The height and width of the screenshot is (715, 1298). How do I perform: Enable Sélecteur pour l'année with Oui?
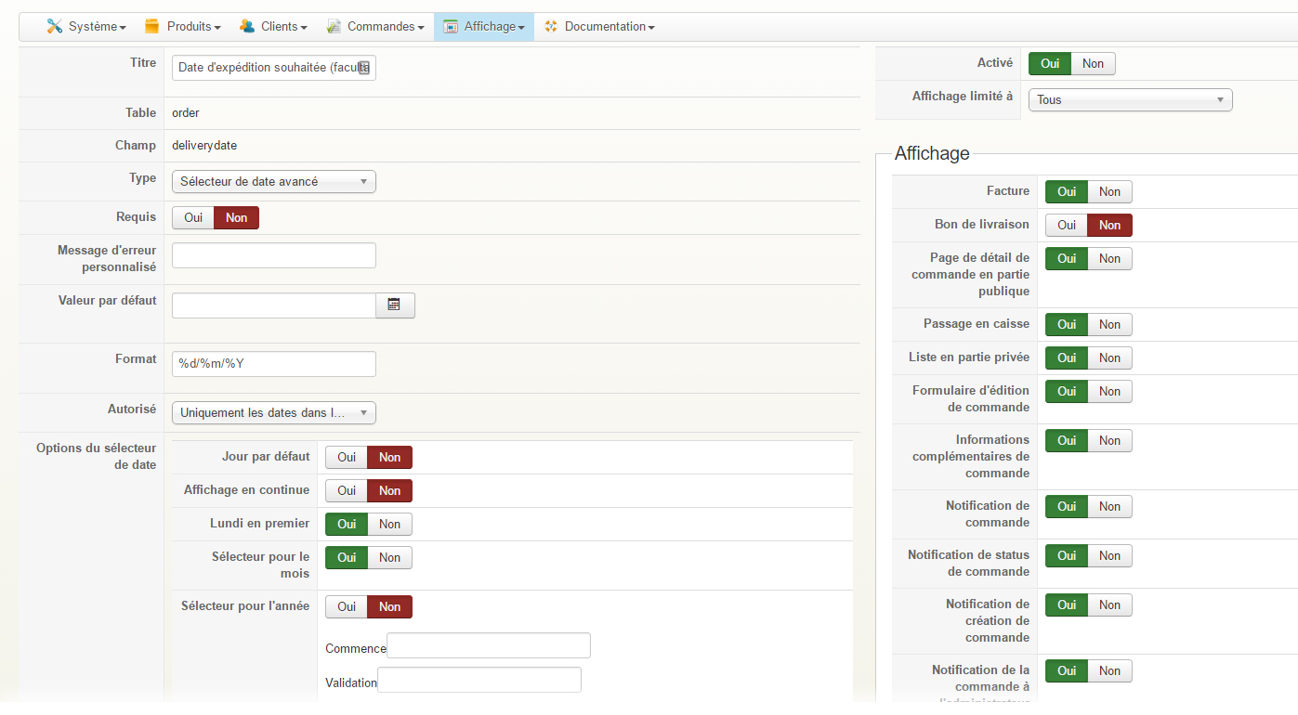pos(347,606)
